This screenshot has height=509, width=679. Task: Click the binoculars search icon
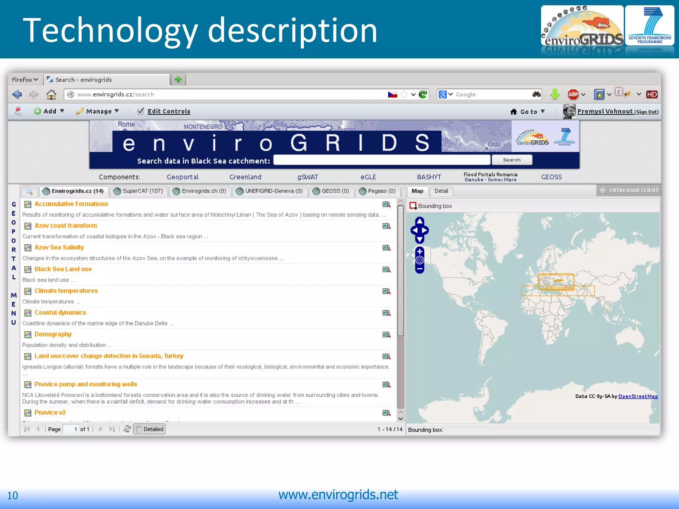click(536, 94)
